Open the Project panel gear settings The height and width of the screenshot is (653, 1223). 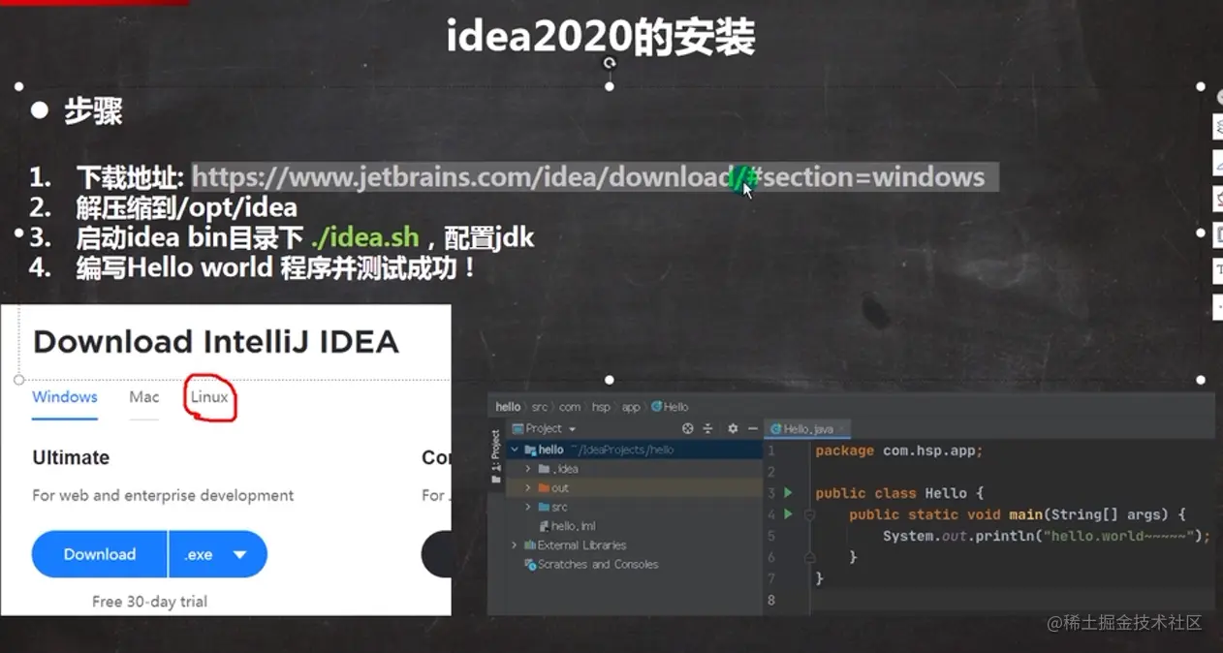(732, 428)
